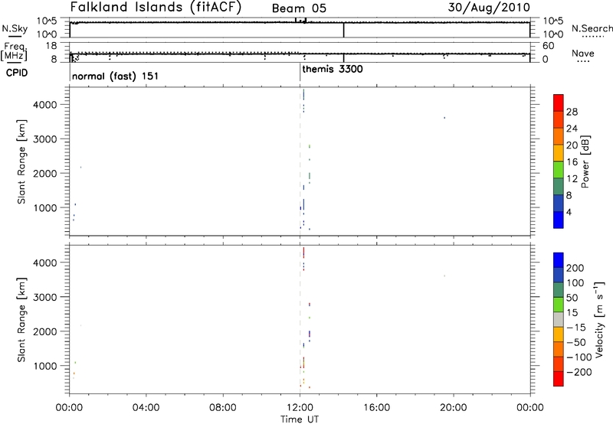The width and height of the screenshot is (613, 424).
Task: Click the bright blue bottom Power colorbar segment
Action: coord(559,220)
